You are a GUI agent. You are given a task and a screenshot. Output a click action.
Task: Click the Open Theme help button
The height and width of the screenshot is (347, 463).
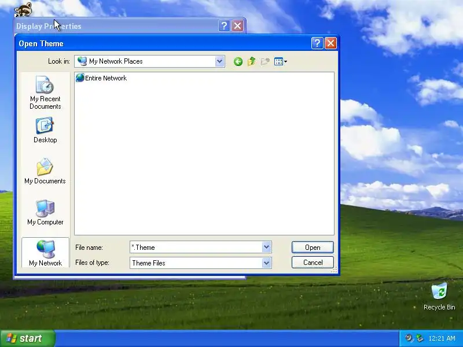click(x=317, y=43)
